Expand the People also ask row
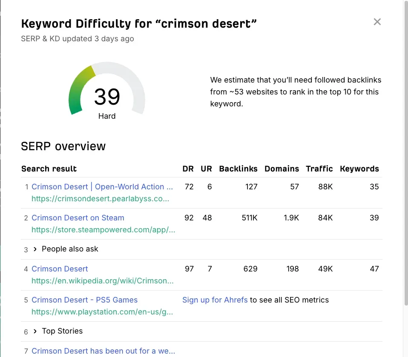408x357 pixels. tap(35, 249)
